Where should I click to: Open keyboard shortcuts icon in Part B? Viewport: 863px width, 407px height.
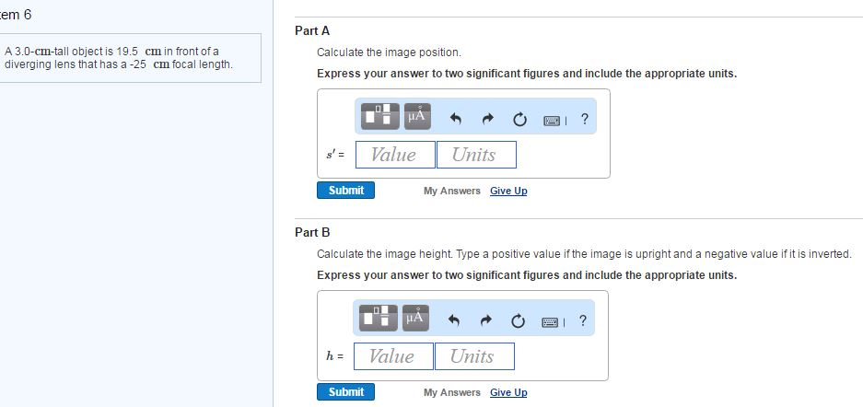pos(551,321)
